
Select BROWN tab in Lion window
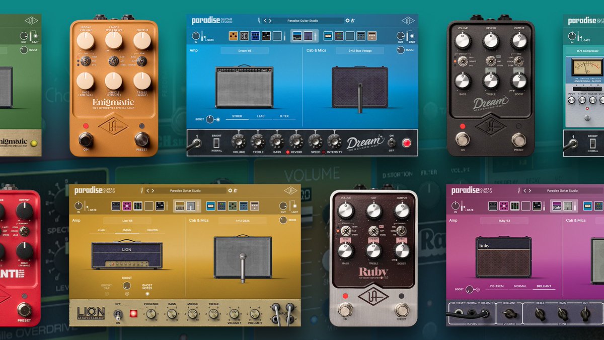(153, 230)
